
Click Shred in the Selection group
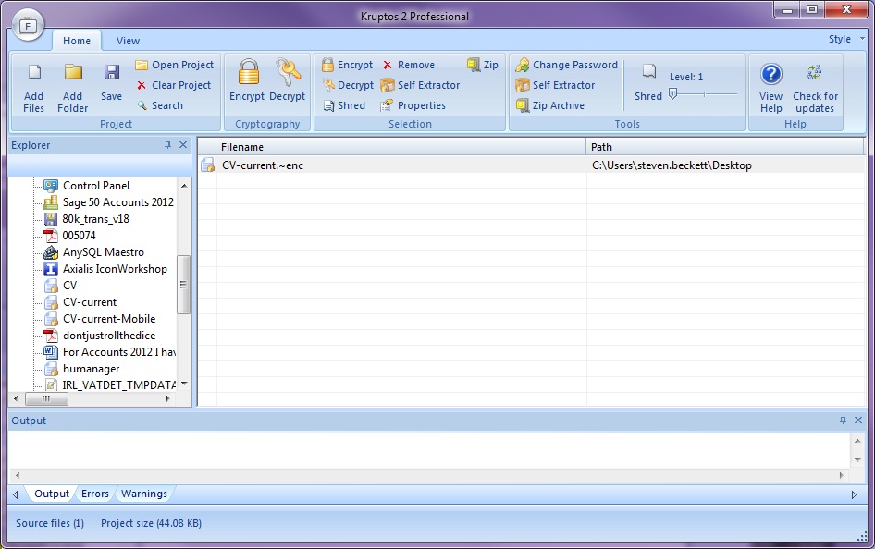(x=344, y=105)
